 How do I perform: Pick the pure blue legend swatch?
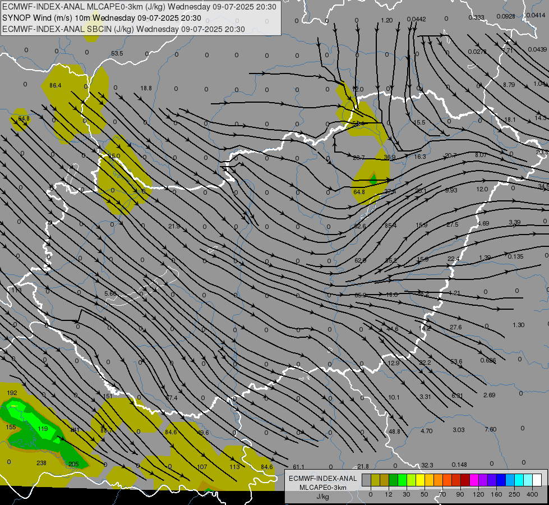click(x=501, y=480)
